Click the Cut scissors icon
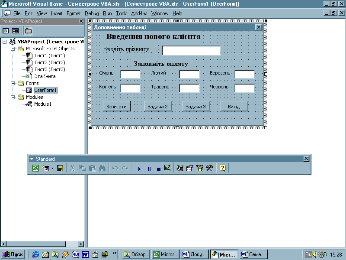This screenshot has height=260, width=346. [72, 168]
